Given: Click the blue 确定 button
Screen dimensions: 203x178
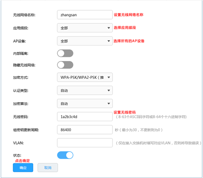Looking at the screenshot, I should pos(23,168).
